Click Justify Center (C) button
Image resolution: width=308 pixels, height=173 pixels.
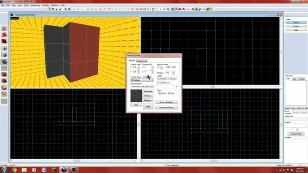[175, 79]
